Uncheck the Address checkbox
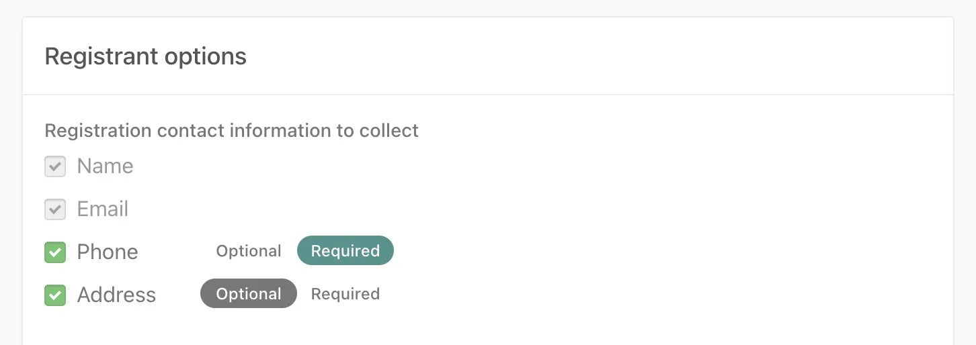This screenshot has width=976, height=345. point(55,295)
